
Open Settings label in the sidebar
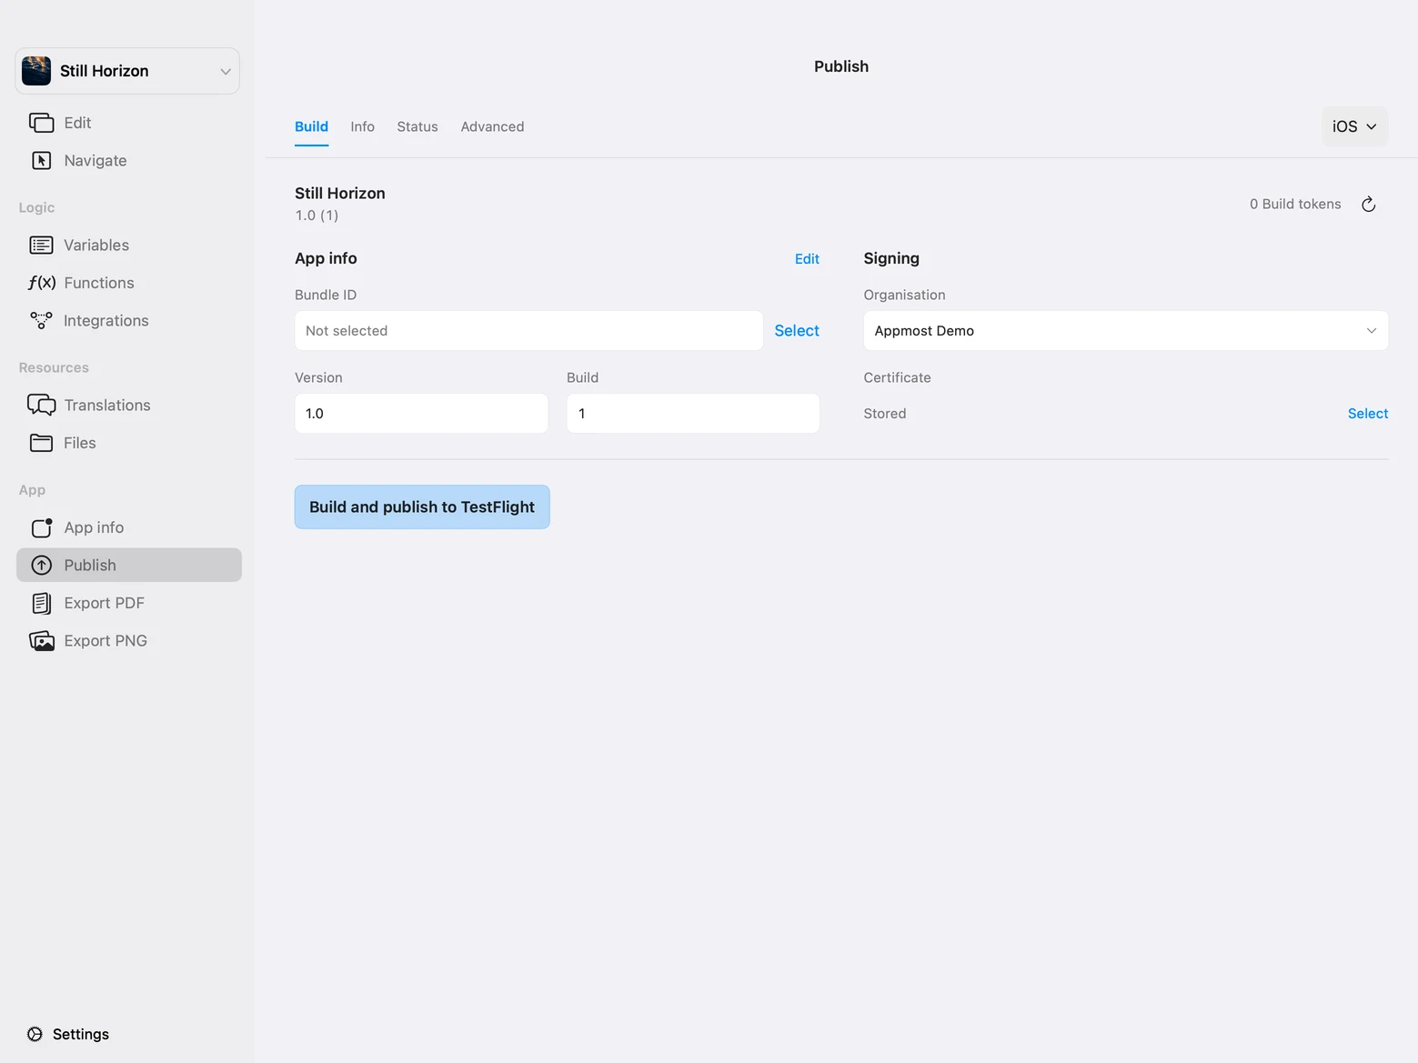click(x=81, y=1034)
